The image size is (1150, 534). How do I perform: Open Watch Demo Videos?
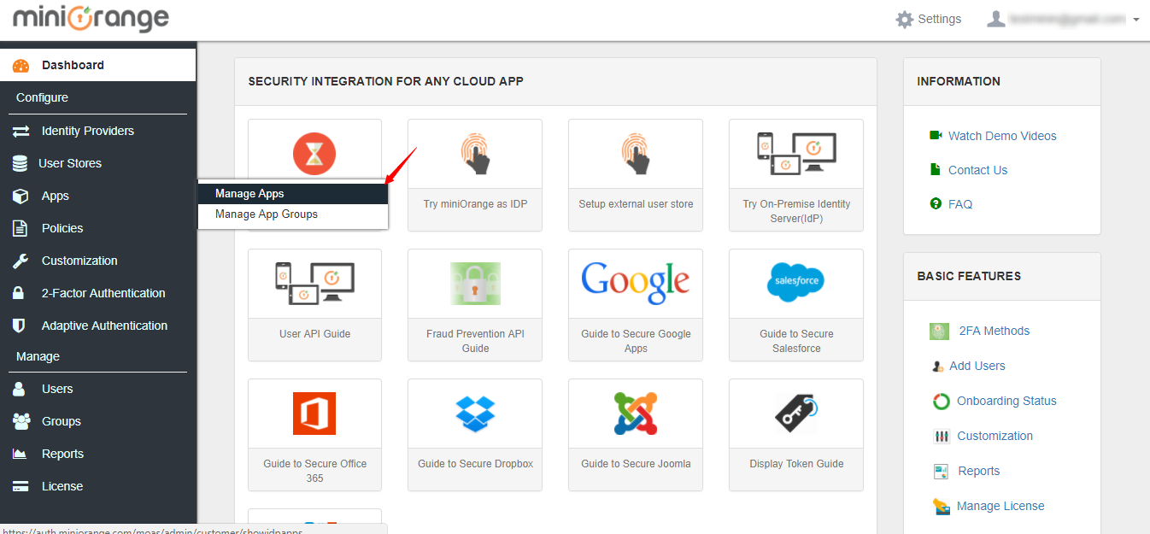click(1002, 136)
